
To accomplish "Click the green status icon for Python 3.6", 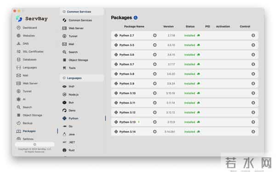I will [x=198, y=54].
